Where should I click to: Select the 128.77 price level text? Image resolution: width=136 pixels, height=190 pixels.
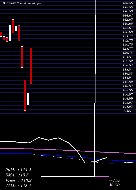click(128, 49)
